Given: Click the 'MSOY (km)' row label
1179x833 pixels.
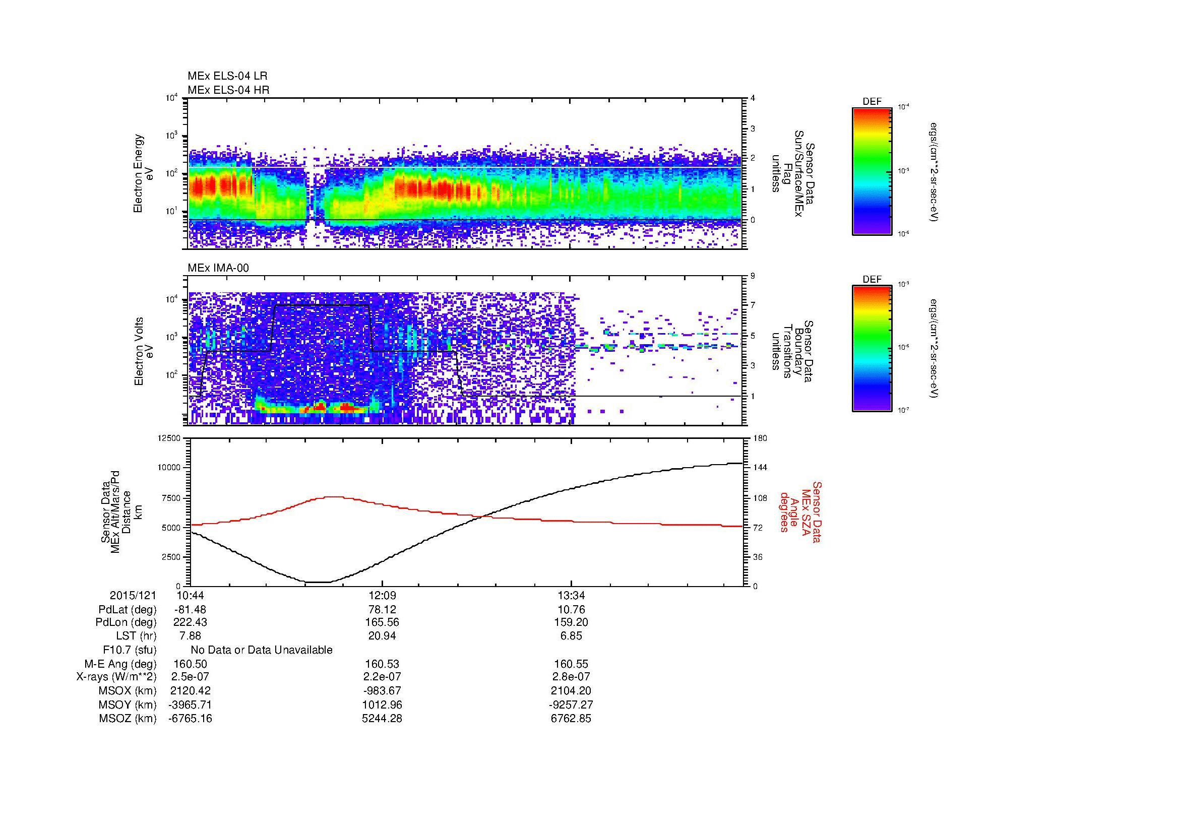Looking at the screenshot, I should 128,704.
